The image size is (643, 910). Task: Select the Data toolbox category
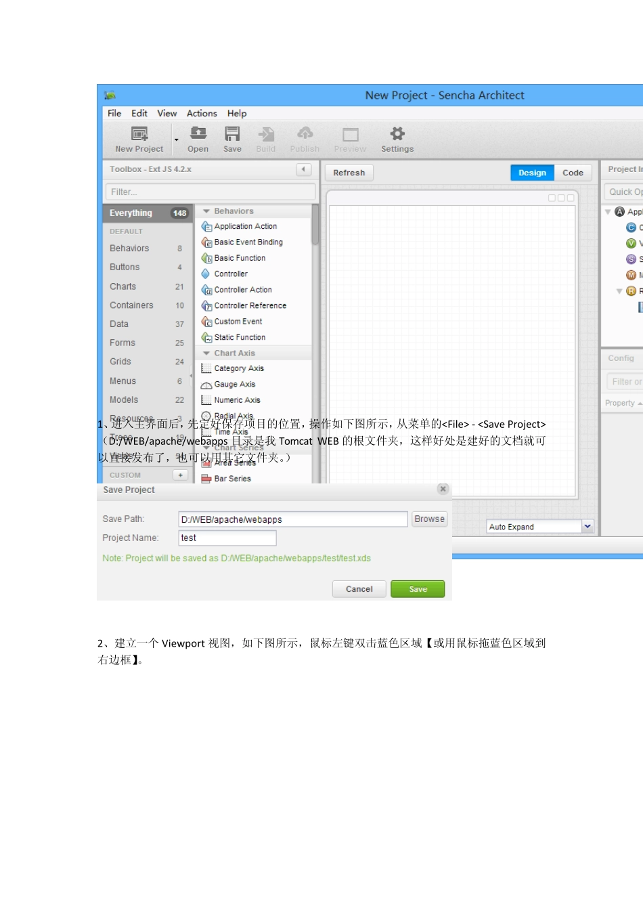point(148,324)
